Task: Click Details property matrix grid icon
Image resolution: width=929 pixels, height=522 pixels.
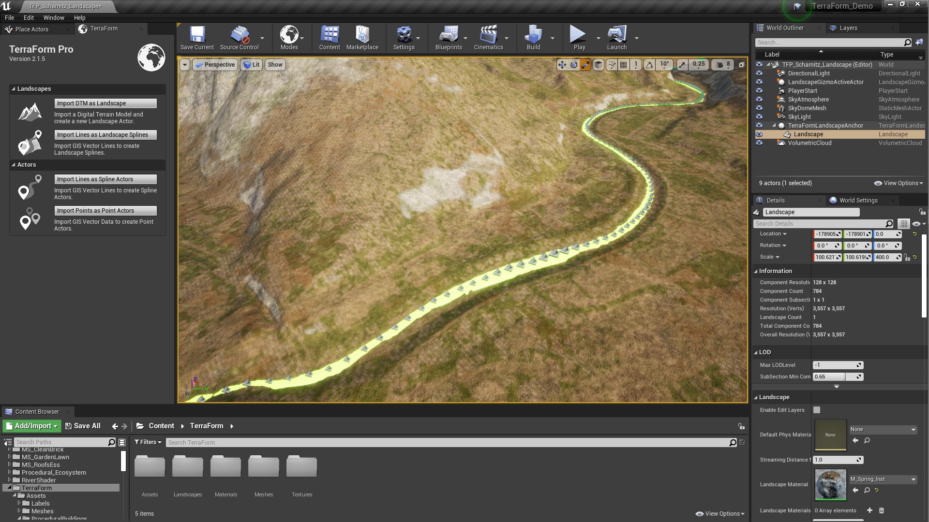Action: (x=903, y=224)
